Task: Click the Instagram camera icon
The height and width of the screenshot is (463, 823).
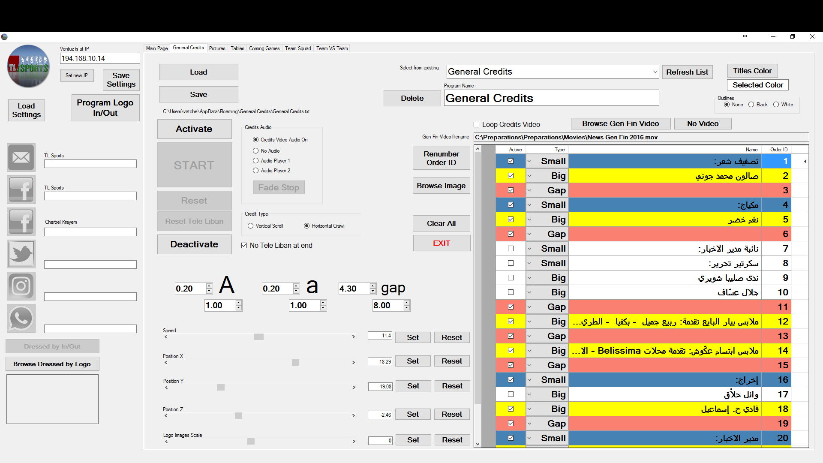Action: [21, 286]
